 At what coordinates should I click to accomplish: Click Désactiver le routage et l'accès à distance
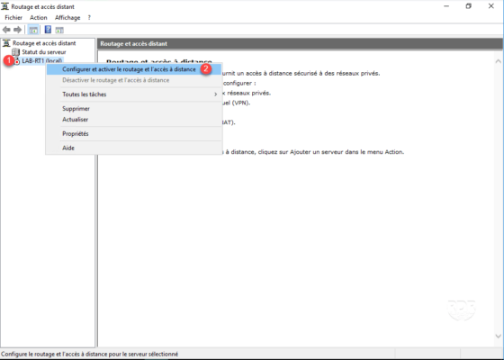click(x=134, y=80)
